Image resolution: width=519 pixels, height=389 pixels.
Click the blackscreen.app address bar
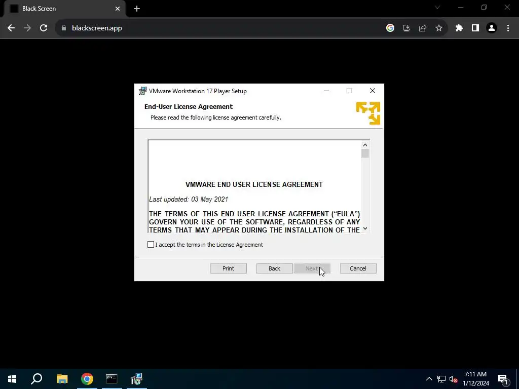coord(218,28)
